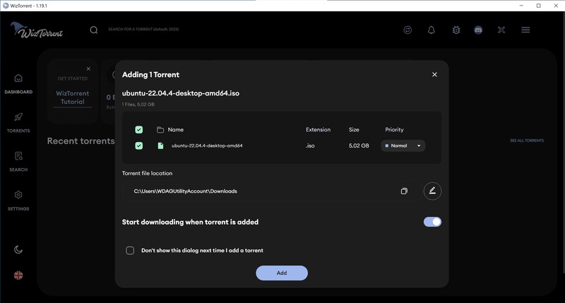Edit the download location with pencil button
The height and width of the screenshot is (303, 565).
click(x=432, y=191)
